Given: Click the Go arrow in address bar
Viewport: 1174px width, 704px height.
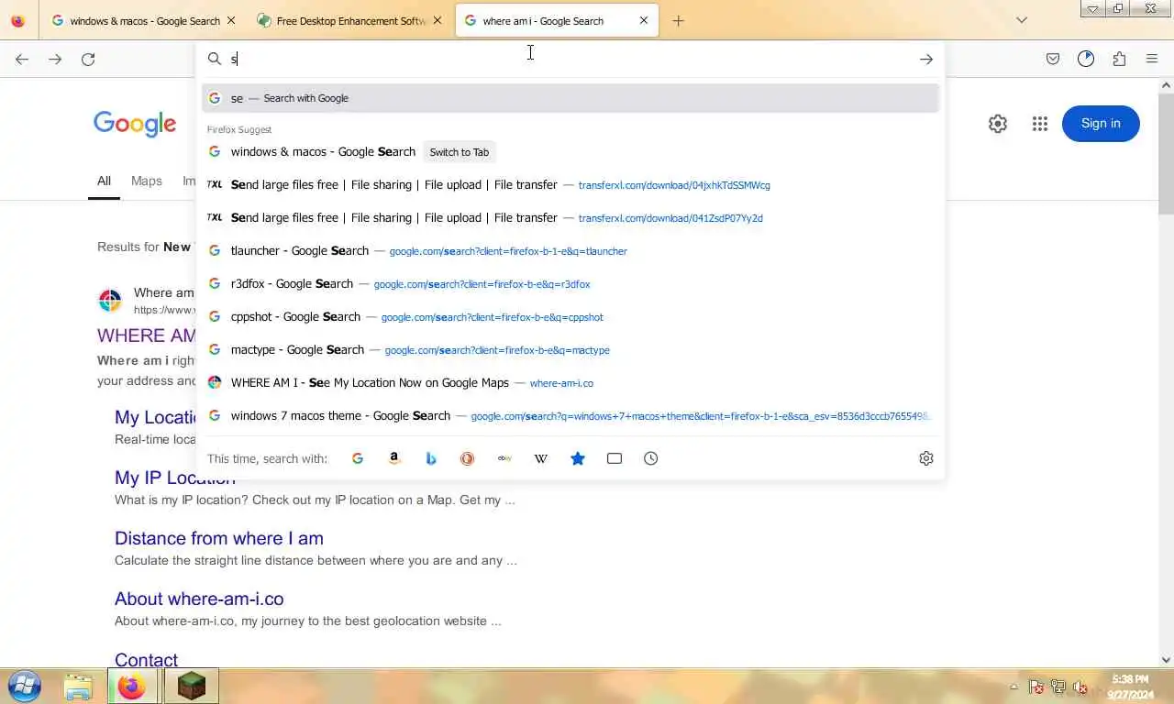Looking at the screenshot, I should click(926, 59).
